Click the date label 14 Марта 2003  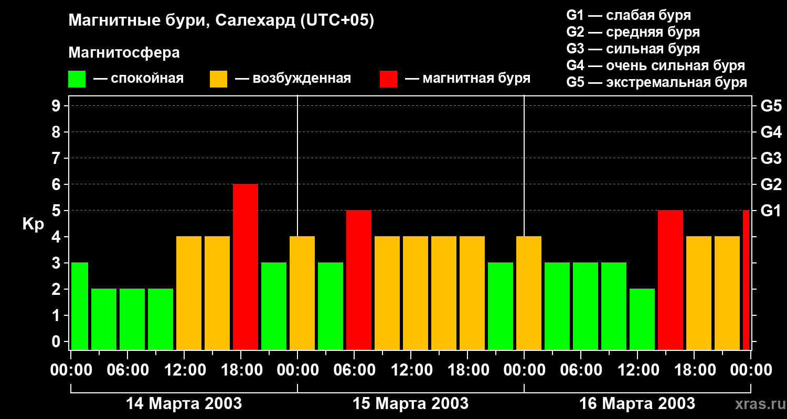pos(184,404)
